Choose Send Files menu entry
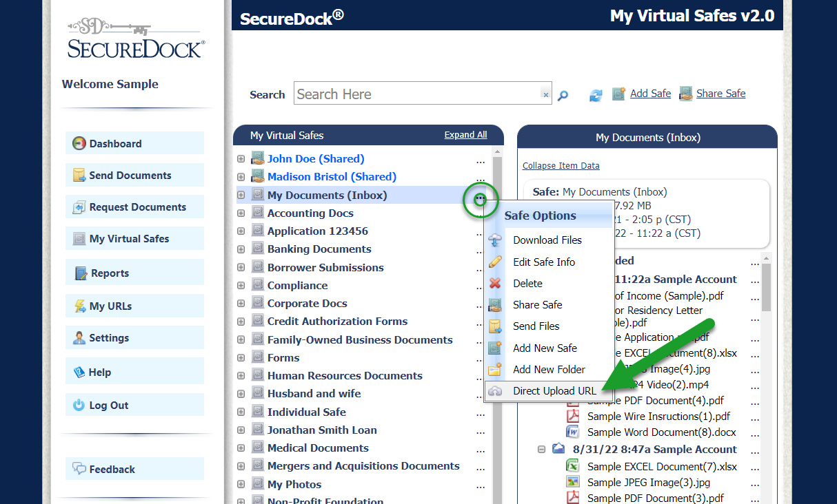837x504 pixels. (x=536, y=326)
